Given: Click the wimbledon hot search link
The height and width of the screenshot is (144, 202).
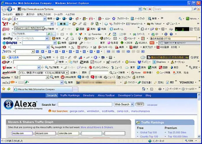Looking at the screenshot, I should click(93, 111).
